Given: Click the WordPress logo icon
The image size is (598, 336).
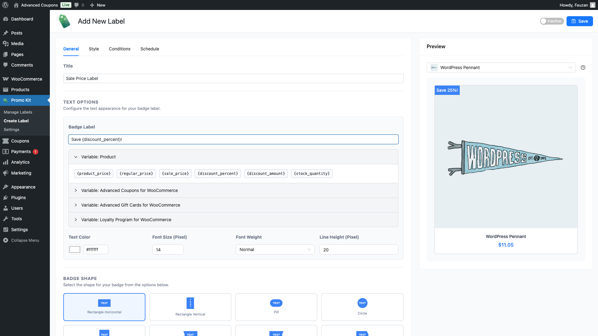Looking at the screenshot, I should coord(5,5).
